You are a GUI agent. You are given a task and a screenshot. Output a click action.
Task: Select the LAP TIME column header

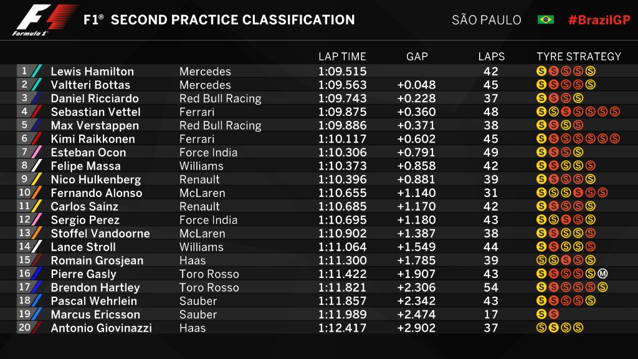click(x=342, y=57)
